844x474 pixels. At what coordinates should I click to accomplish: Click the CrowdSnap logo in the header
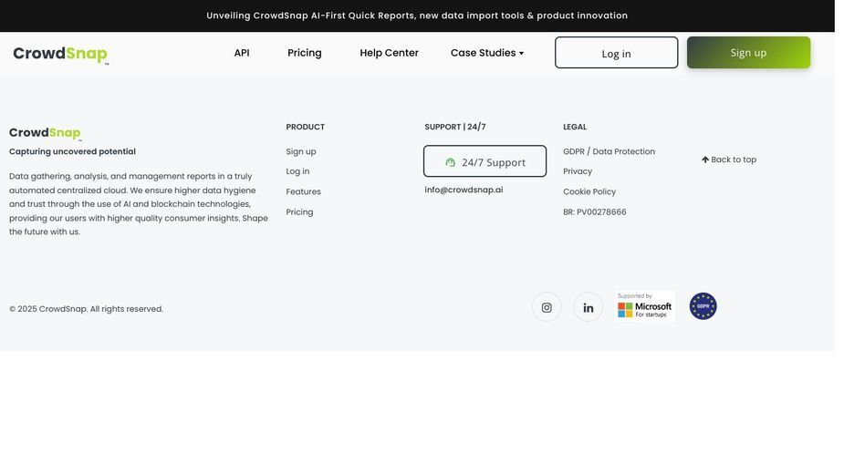[60, 54]
